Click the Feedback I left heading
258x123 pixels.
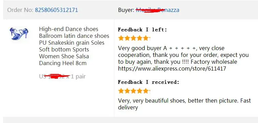pos(142,30)
